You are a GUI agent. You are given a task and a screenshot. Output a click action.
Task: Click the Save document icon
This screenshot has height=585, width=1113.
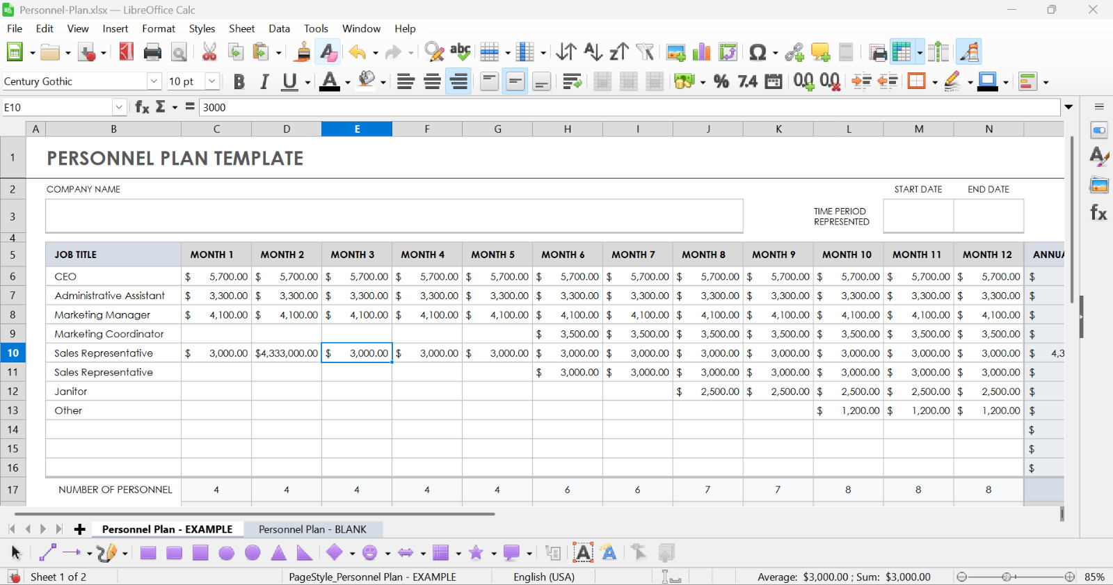pyautogui.click(x=88, y=52)
